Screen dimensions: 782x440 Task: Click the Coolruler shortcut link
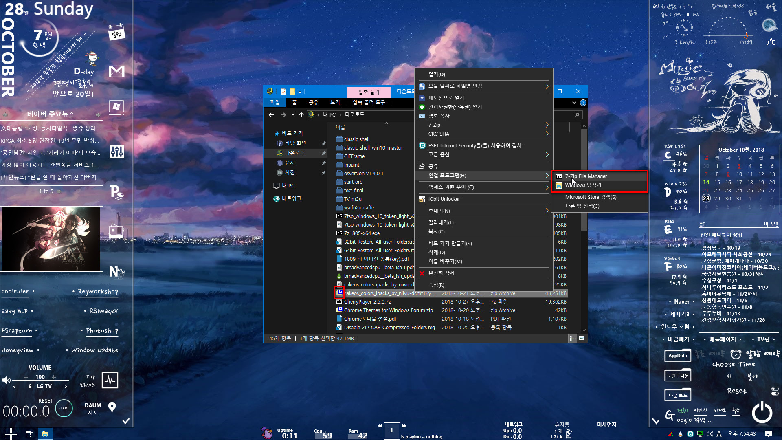click(x=15, y=292)
